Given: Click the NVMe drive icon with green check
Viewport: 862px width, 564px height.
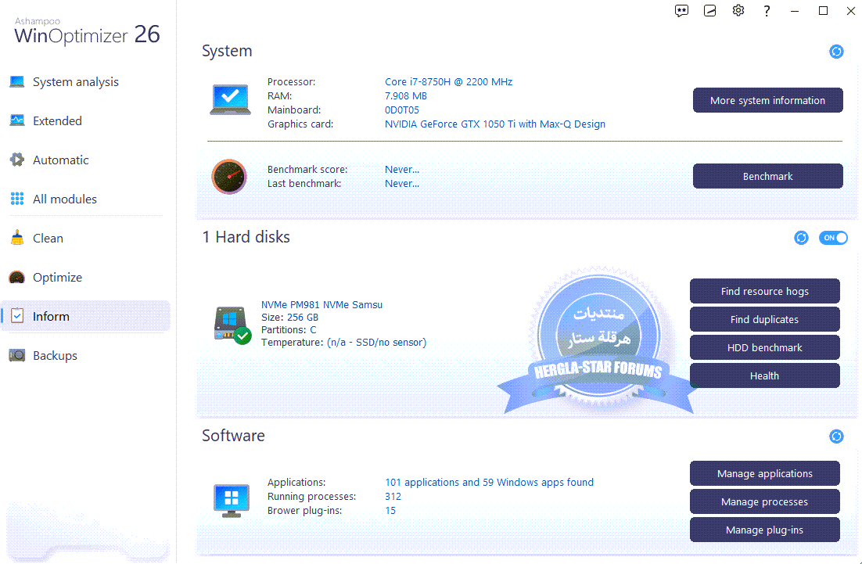Looking at the screenshot, I should [232, 325].
